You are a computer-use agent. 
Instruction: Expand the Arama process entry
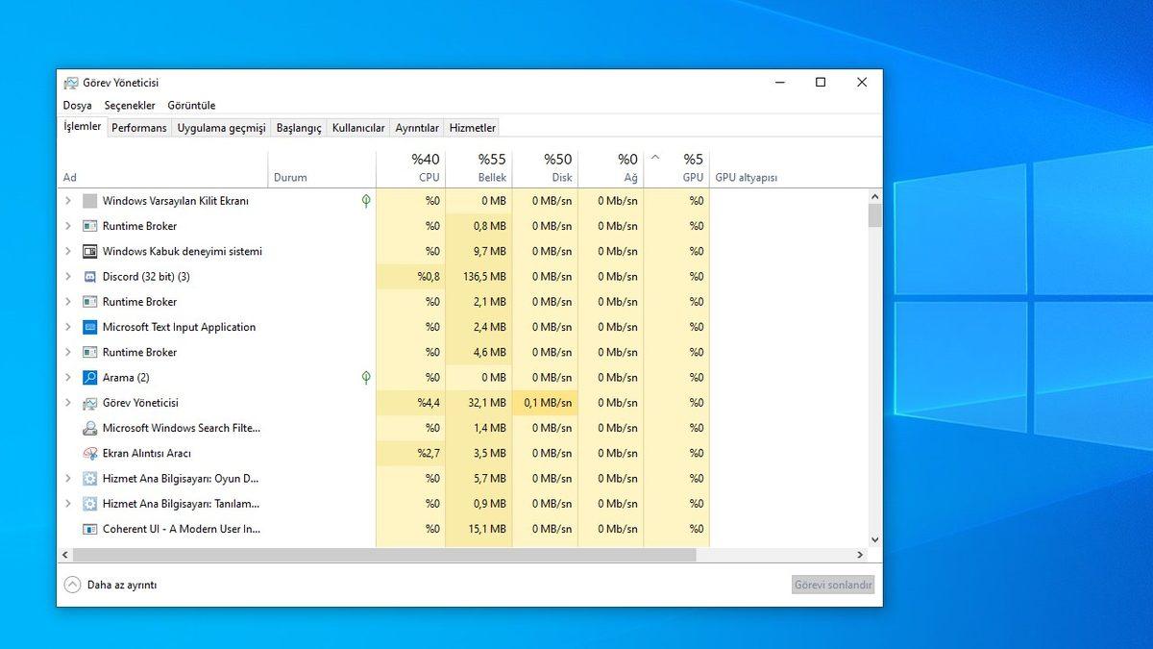[x=66, y=377]
